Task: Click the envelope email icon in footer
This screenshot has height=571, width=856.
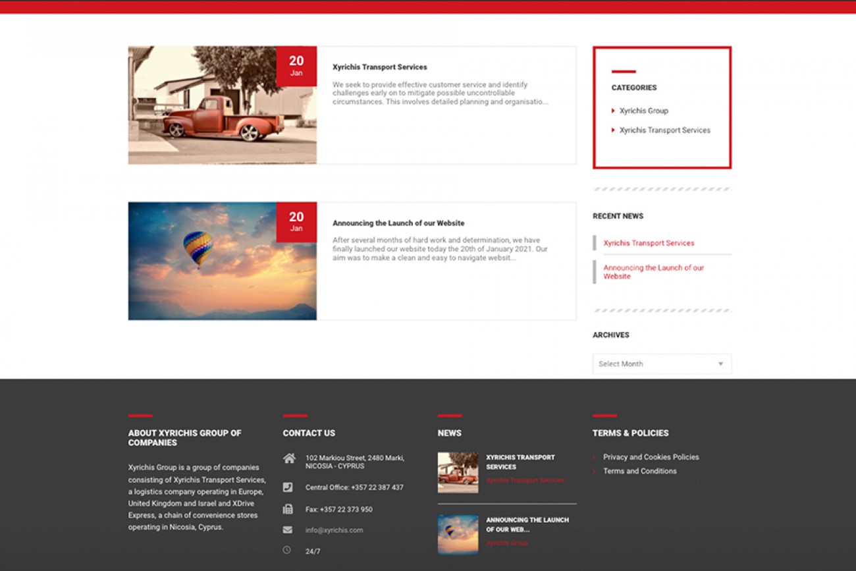Action: click(288, 530)
